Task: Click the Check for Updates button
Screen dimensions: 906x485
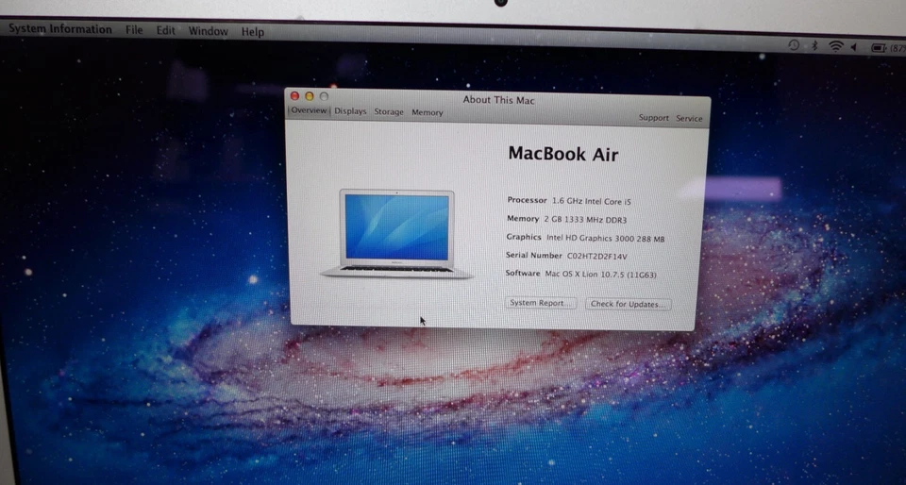Action: tap(629, 304)
